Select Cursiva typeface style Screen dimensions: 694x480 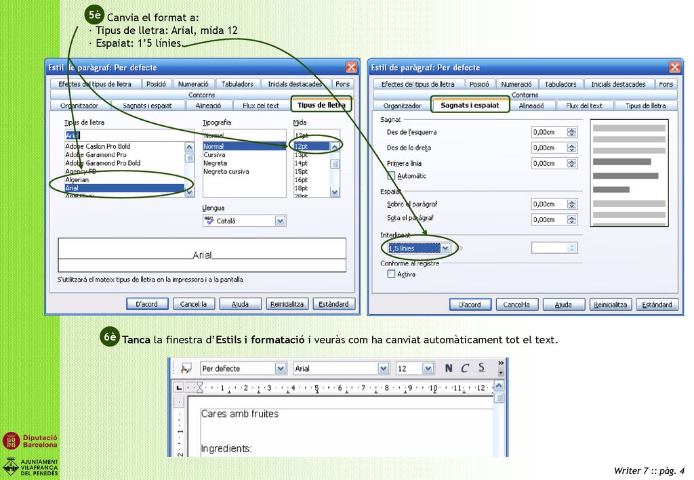coord(244,154)
